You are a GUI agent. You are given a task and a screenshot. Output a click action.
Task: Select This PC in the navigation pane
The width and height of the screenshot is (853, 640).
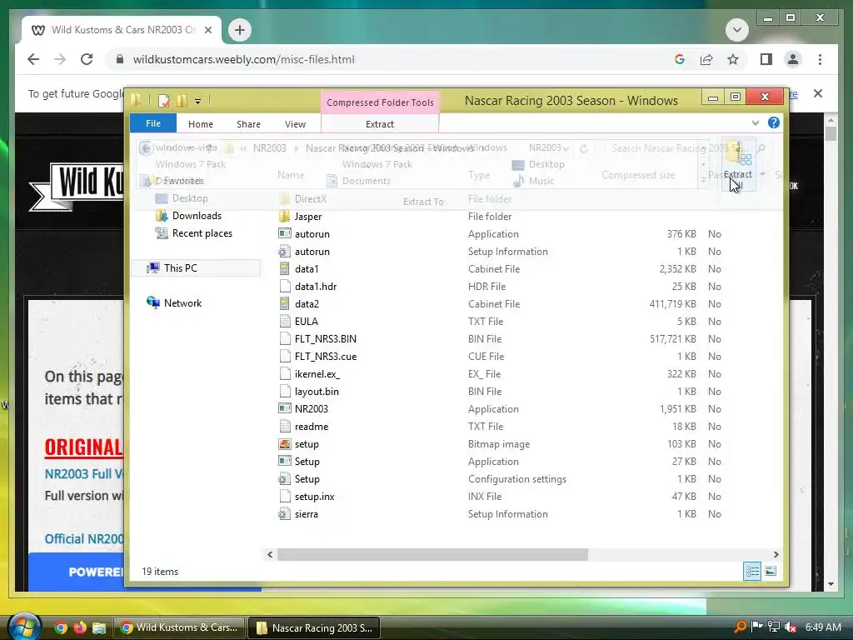click(x=180, y=267)
